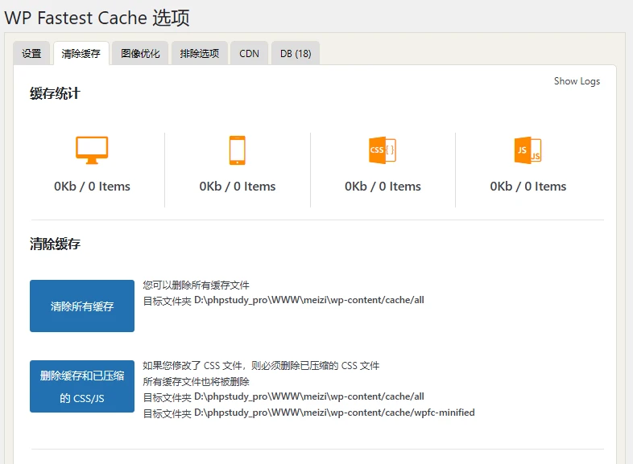The height and width of the screenshot is (464, 633).
Task: Click the 0Kb / 0 Items text under mobile icon
Action: [238, 187]
